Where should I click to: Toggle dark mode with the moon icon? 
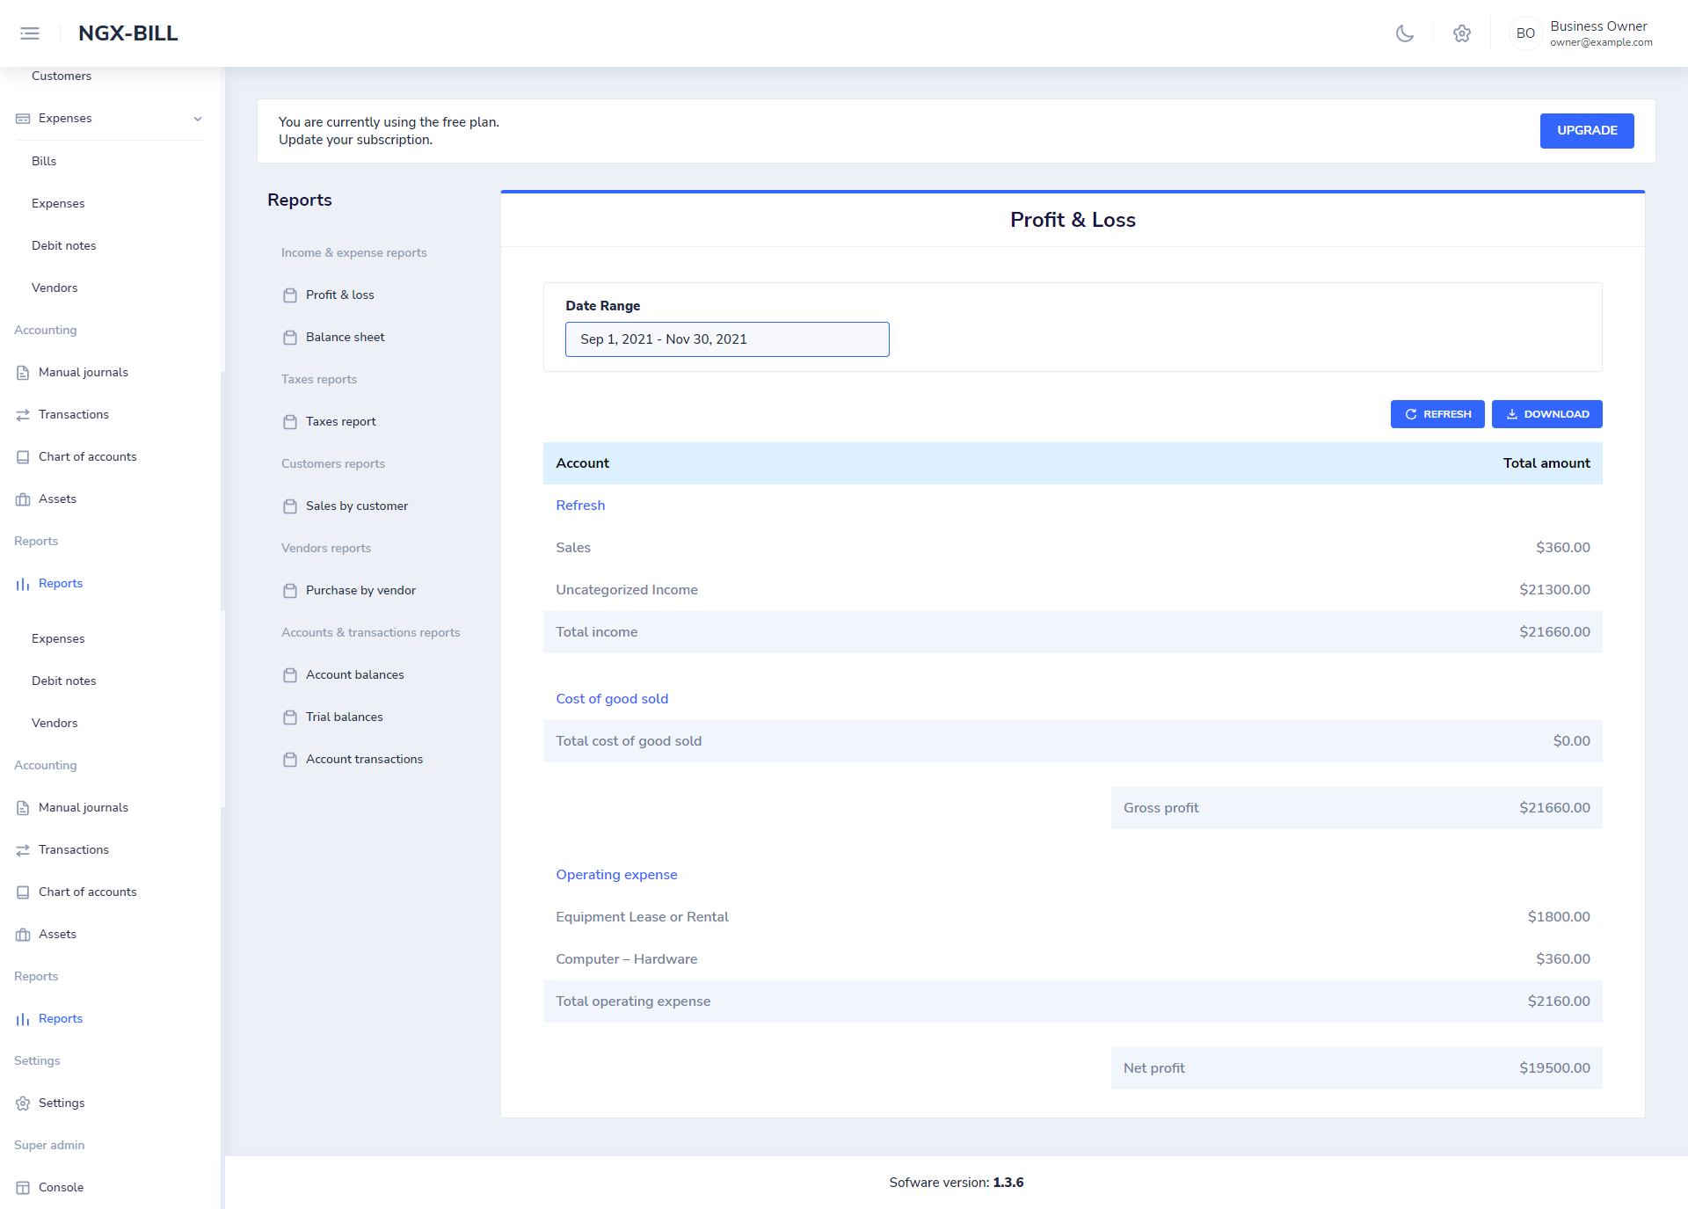1404,33
